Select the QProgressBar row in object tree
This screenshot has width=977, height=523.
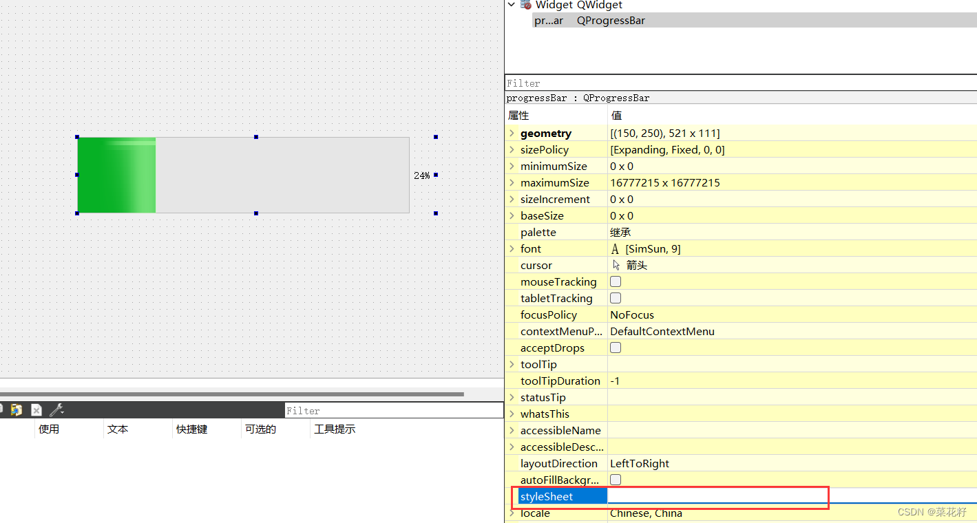click(755, 21)
